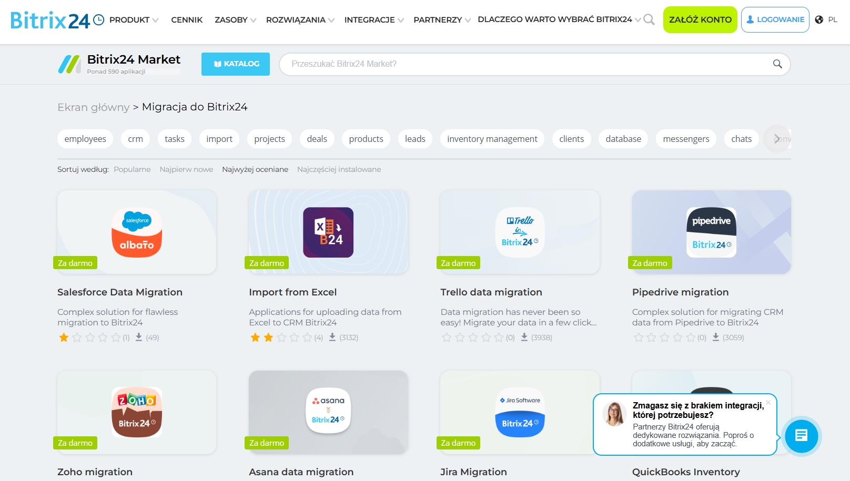Open the Salesforce albato app icon

click(137, 232)
